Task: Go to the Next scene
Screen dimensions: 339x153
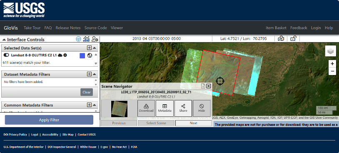Action: pyautogui.click(x=194, y=123)
